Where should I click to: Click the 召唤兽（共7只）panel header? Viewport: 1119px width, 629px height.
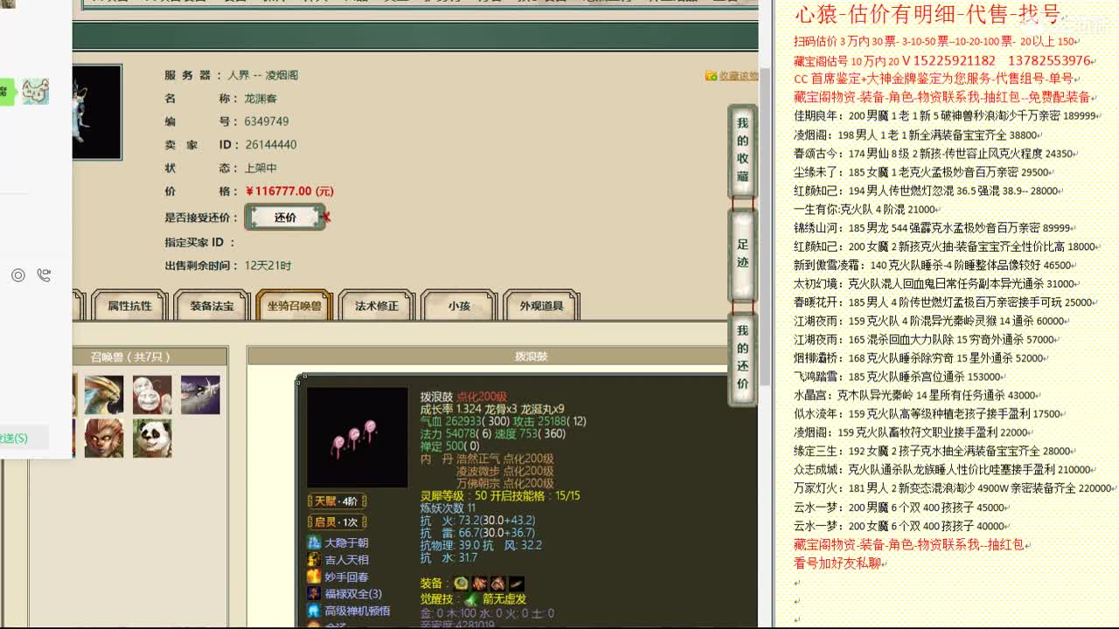pyautogui.click(x=129, y=356)
